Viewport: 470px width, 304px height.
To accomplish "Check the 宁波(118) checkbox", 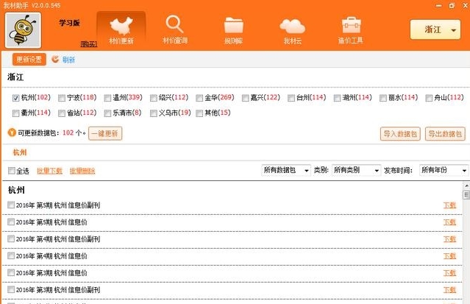I will click(x=62, y=98).
